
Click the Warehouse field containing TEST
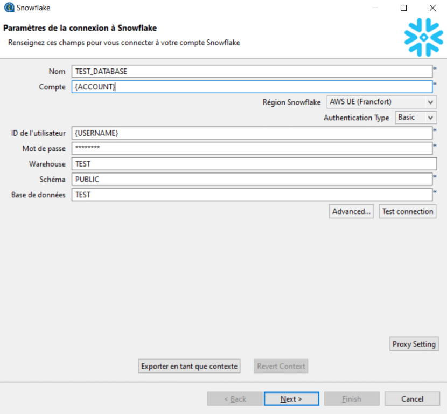click(x=254, y=164)
